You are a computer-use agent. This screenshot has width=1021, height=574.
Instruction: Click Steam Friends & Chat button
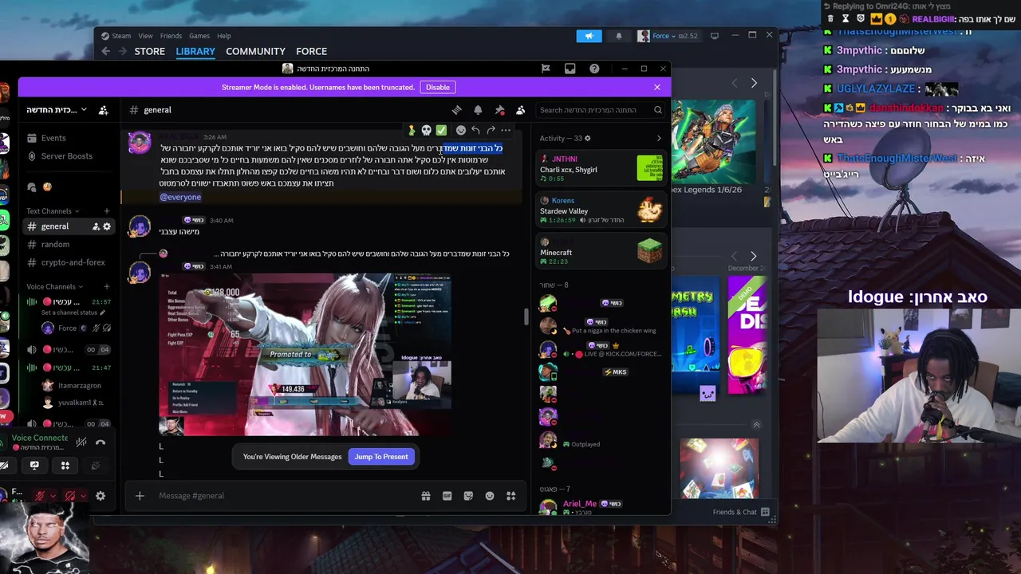(741, 512)
